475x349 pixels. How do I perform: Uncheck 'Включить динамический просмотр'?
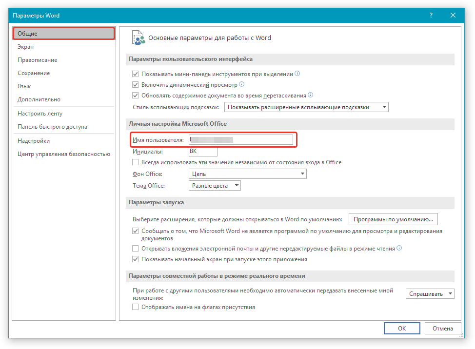pos(136,85)
